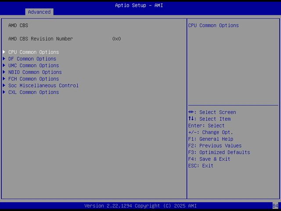Click the F1: General Help hint
The width and height of the screenshot is (281, 211).
tap(211, 139)
